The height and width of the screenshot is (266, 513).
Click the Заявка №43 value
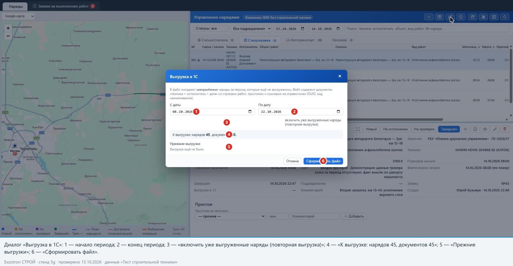coord(505,183)
